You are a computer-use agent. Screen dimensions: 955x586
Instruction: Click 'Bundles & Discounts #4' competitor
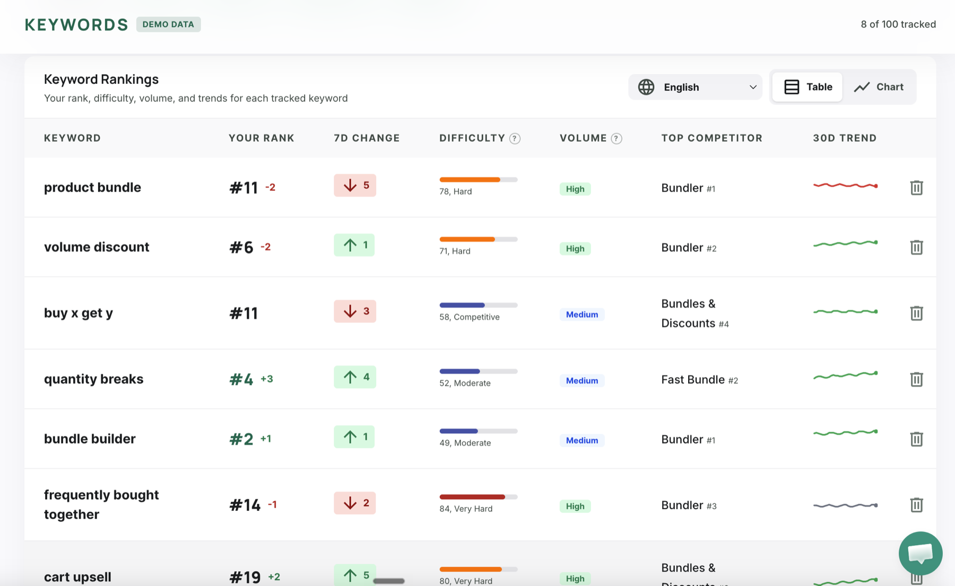tap(695, 313)
